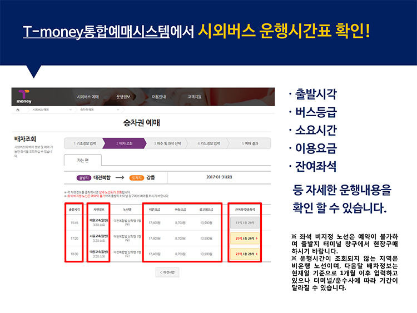Select step 2 배차 조회
The image size is (417, 313).
click(x=124, y=143)
